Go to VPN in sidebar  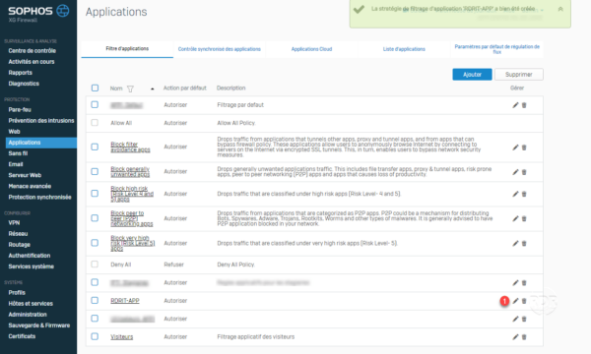[x=14, y=222]
